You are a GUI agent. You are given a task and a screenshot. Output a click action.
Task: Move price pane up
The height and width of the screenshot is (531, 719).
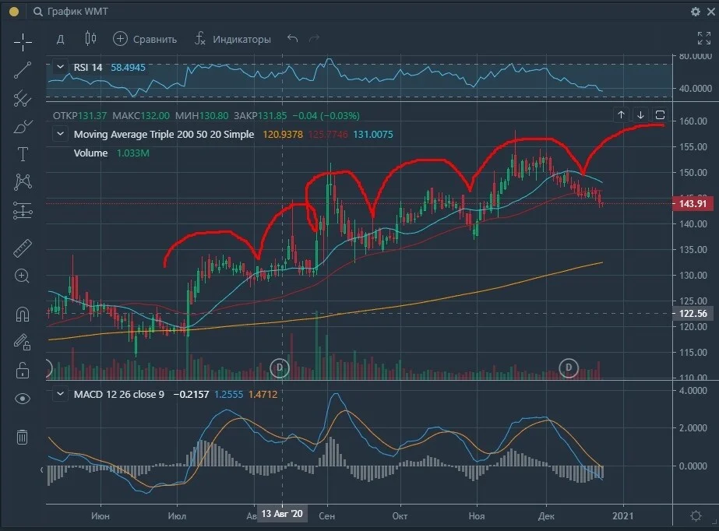(x=622, y=114)
